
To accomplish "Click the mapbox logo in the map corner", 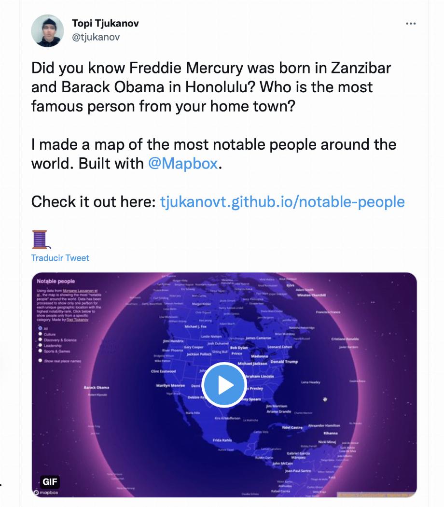I will click(46, 493).
